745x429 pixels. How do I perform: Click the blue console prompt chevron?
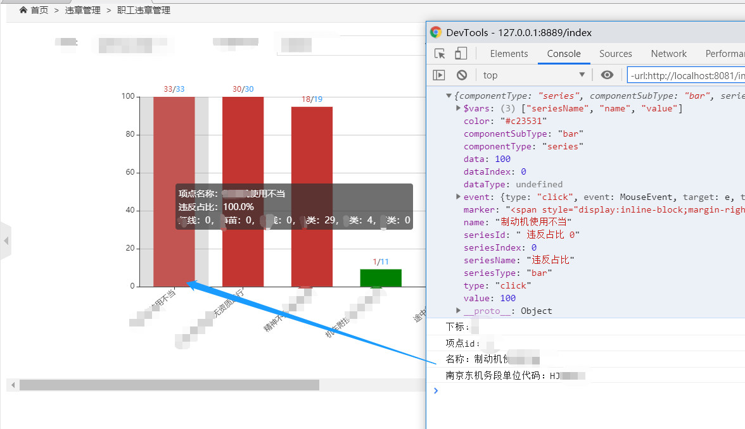435,390
